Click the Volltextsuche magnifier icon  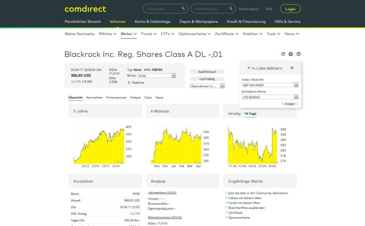coord(231,8)
